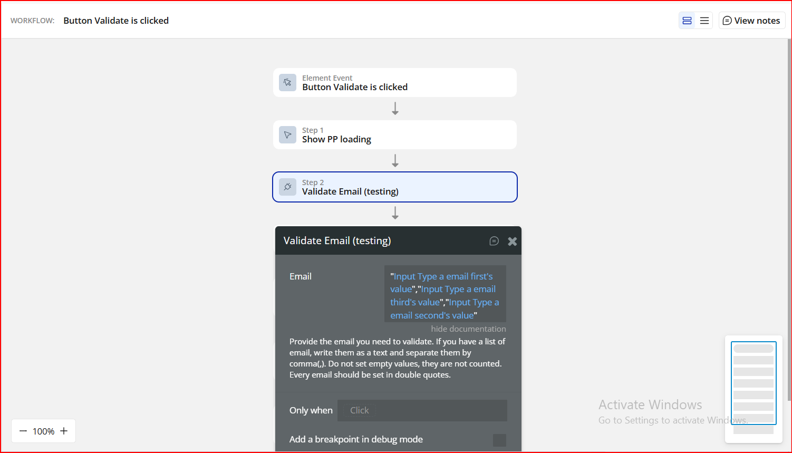Switch to the compact list workflow view
This screenshot has height=453, width=792.
point(704,21)
